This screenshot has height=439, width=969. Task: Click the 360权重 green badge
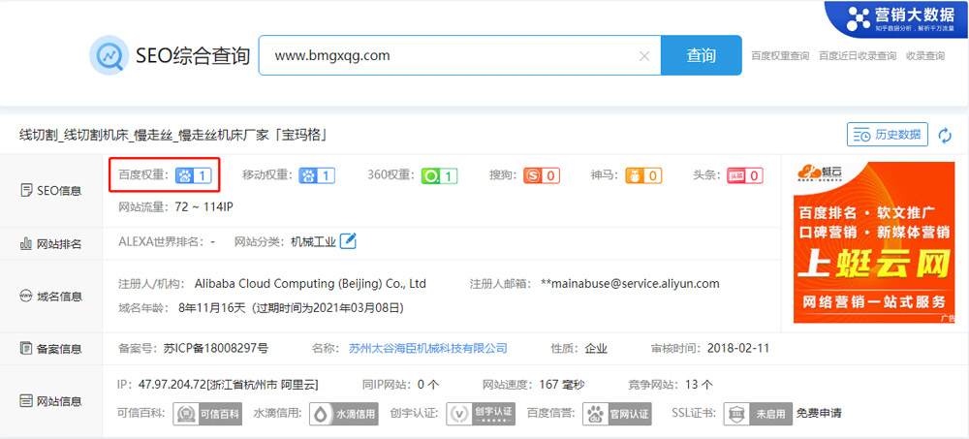point(439,175)
